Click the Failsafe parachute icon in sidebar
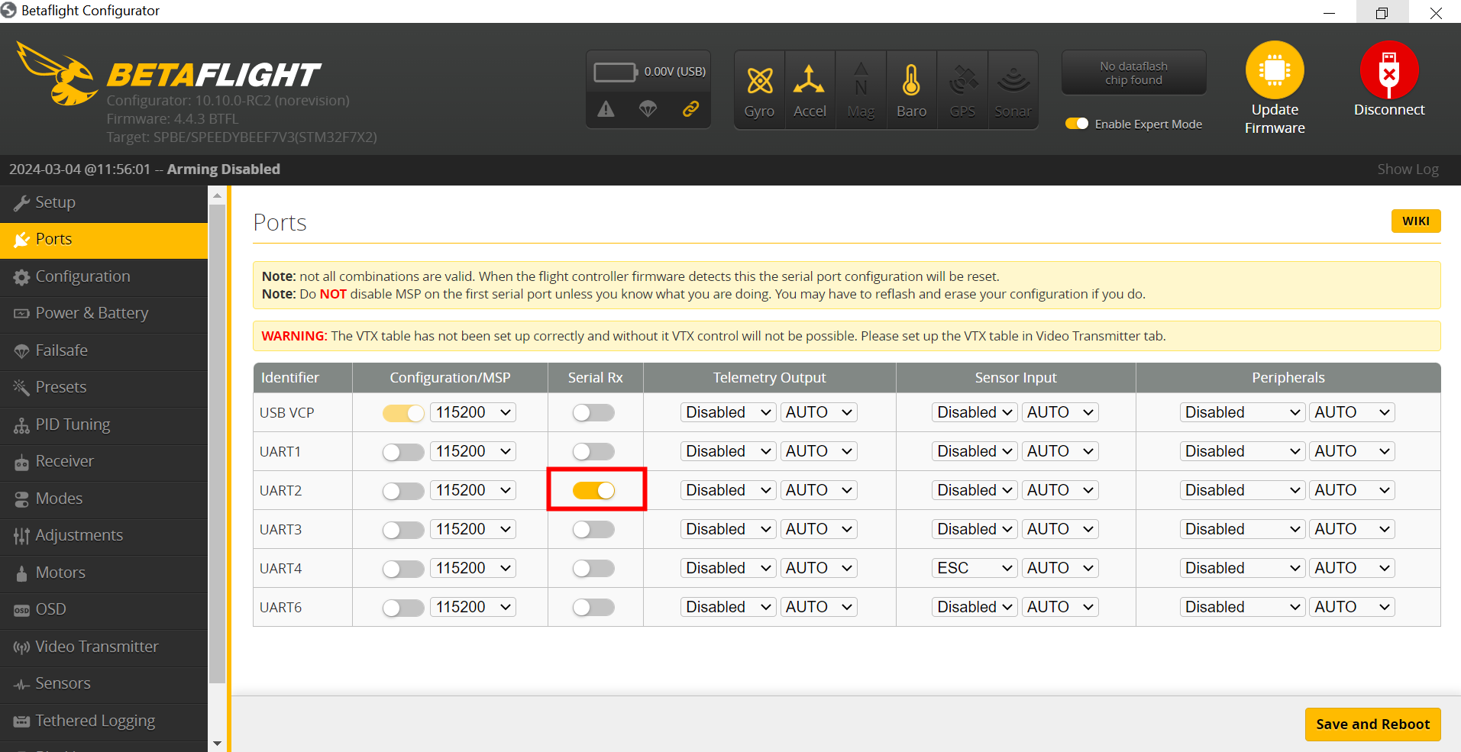Viewport: 1461px width, 752px height. pos(21,351)
